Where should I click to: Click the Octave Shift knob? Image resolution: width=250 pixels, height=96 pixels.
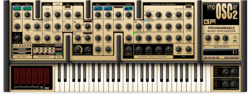tap(27, 38)
